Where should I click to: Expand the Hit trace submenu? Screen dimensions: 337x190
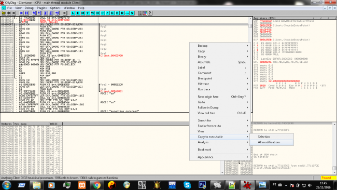point(220,84)
